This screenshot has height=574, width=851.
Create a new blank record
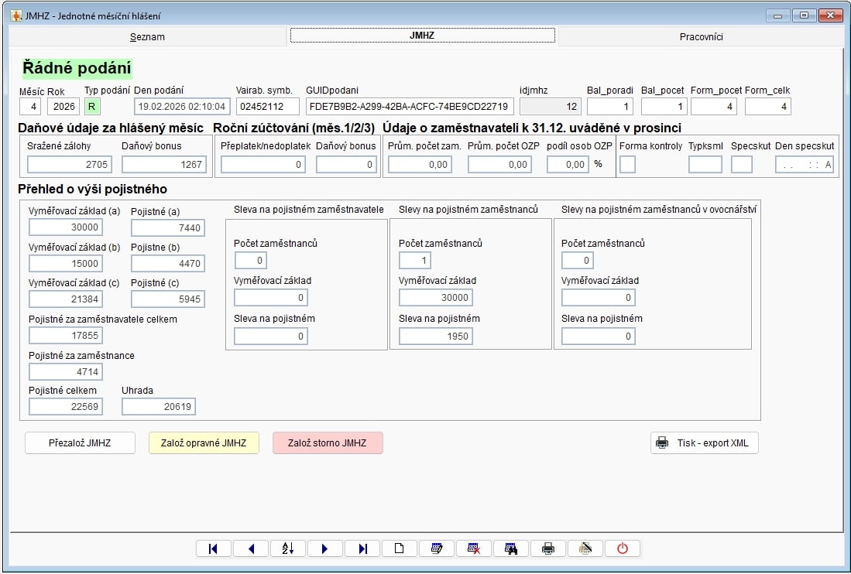(x=400, y=548)
